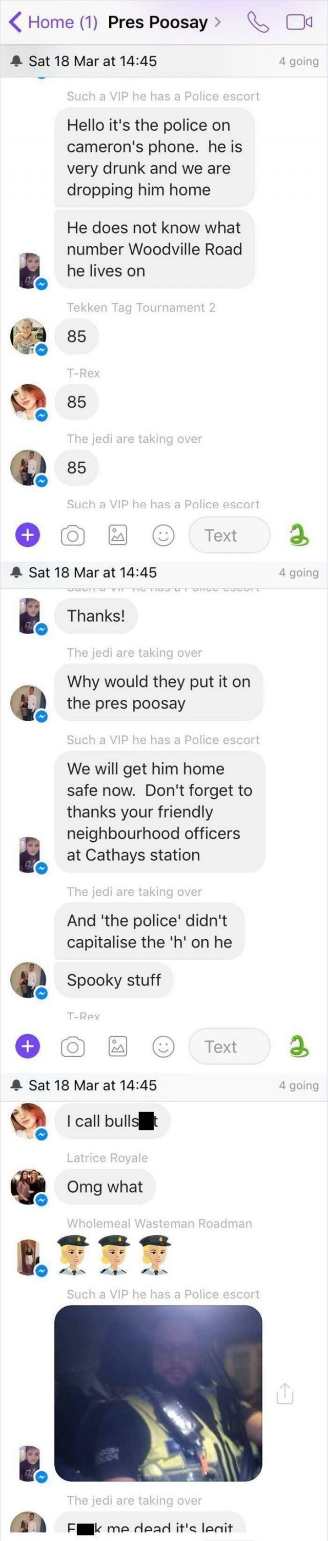Viewport: 328px width, 1541px height.
Task: Tap the back arrow to Home
Action: tap(15, 22)
